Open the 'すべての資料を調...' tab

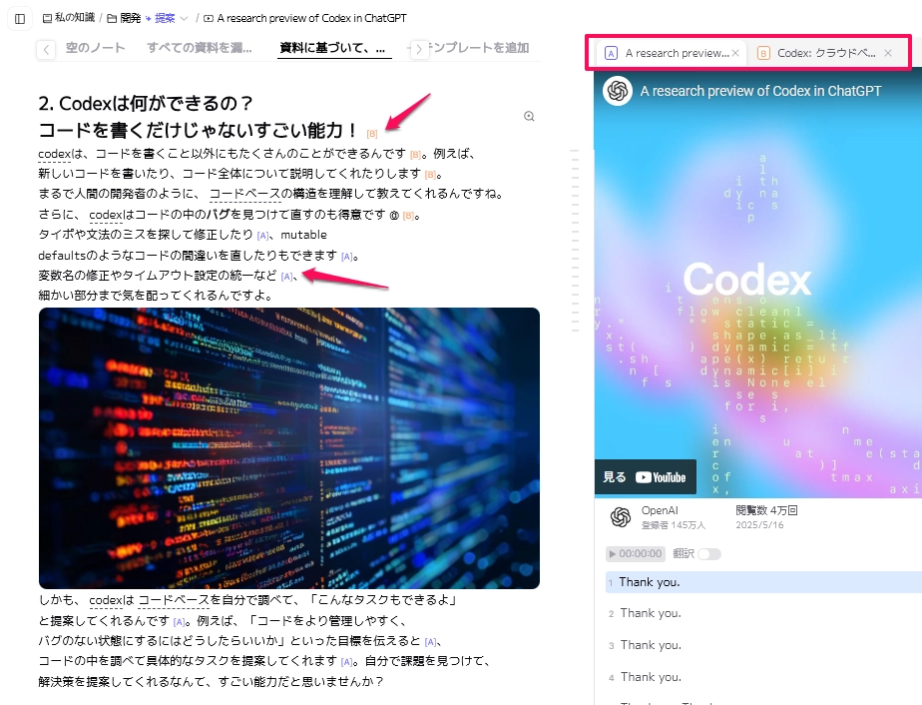200,48
